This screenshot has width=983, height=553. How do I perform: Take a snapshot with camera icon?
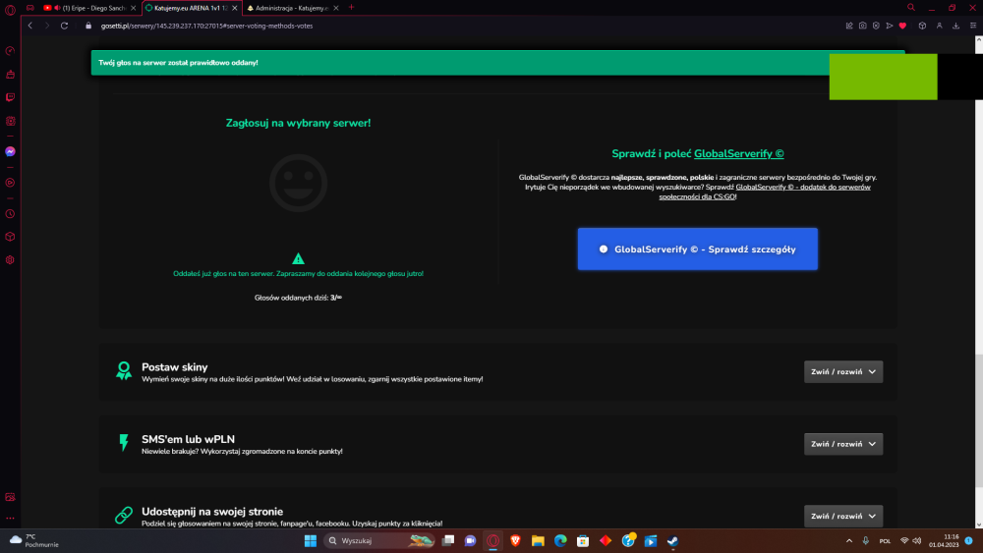pyautogui.click(x=863, y=26)
